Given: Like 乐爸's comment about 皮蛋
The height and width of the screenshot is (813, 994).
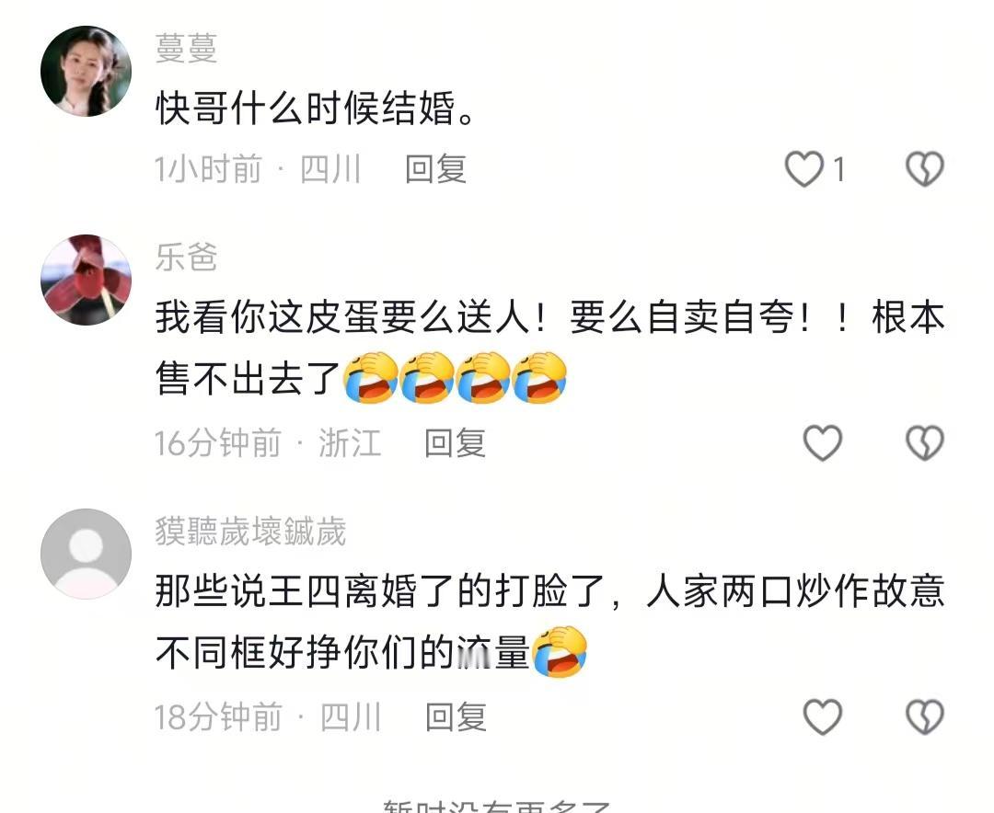Looking at the screenshot, I should [x=823, y=442].
